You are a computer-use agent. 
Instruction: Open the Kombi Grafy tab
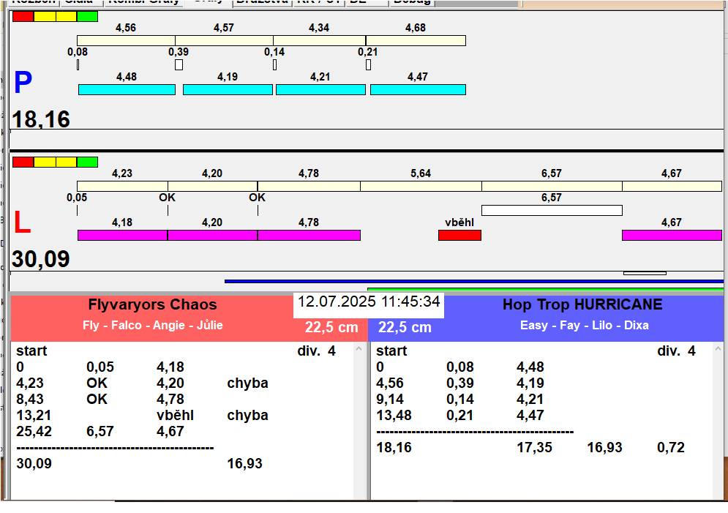click(143, 2)
